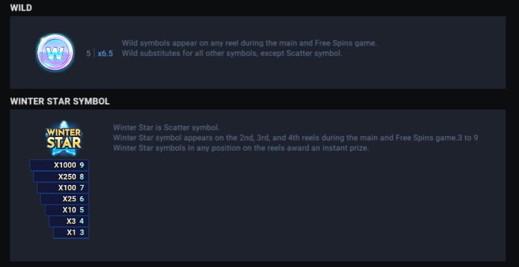Select the X25 6 payout row
This screenshot has width=519, height=267.
pyautogui.click(x=64, y=199)
